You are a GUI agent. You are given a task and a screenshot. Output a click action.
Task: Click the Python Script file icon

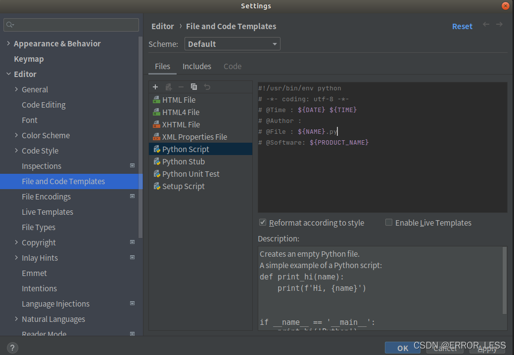[x=157, y=149]
